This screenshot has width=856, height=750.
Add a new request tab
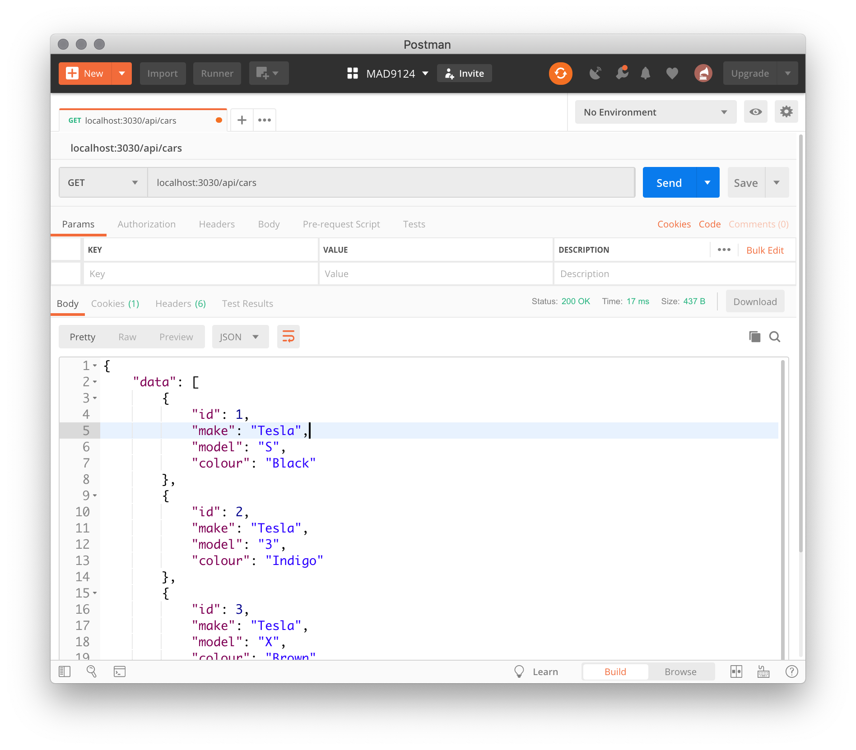tap(242, 120)
